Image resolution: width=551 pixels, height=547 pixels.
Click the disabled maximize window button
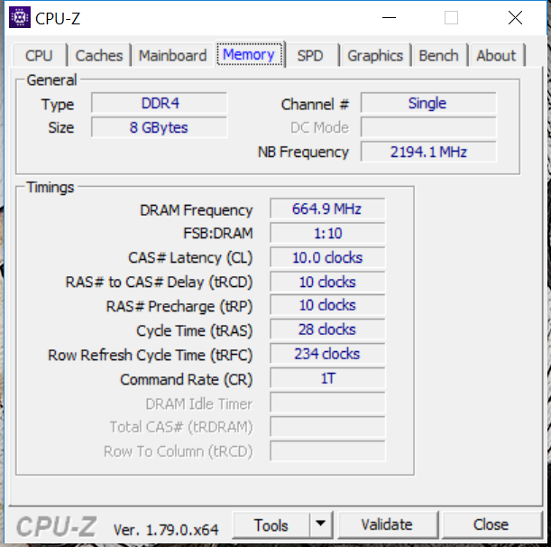[451, 17]
